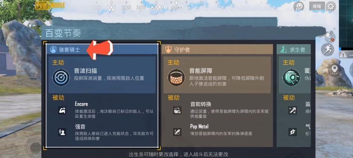
Task: Tap the 音能转换 passive skill icon
Action: 177,110
